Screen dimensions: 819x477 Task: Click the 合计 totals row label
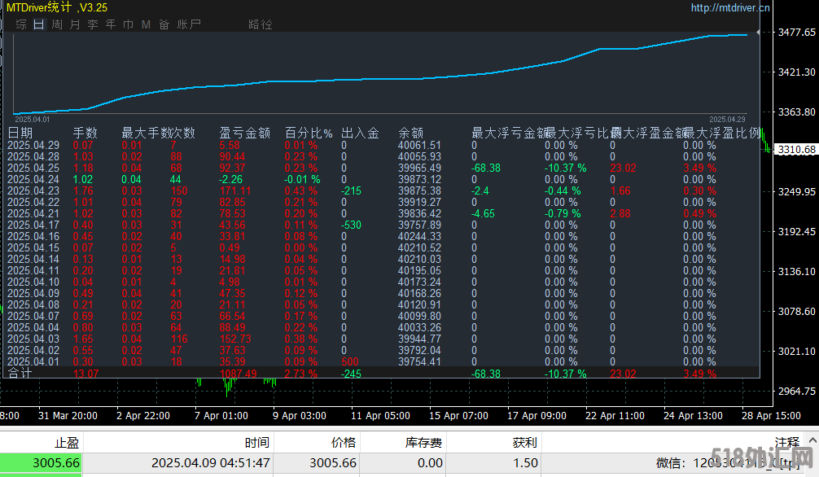click(20, 374)
